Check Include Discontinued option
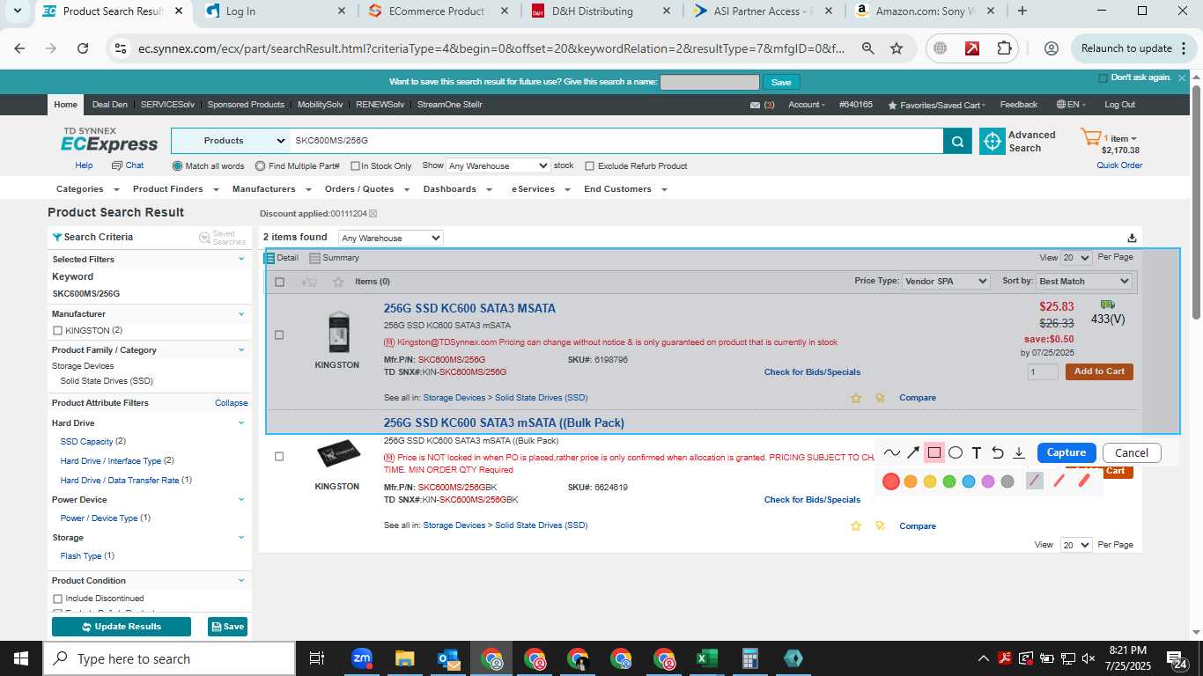 click(x=58, y=599)
